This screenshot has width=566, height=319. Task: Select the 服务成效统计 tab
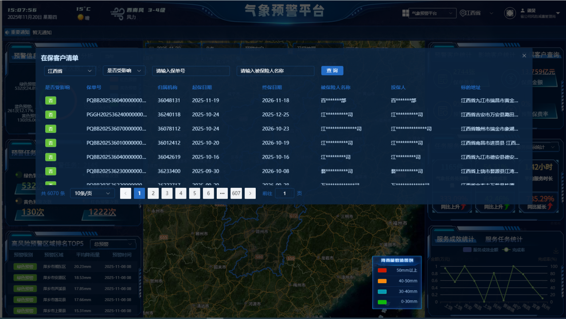coord(455,239)
